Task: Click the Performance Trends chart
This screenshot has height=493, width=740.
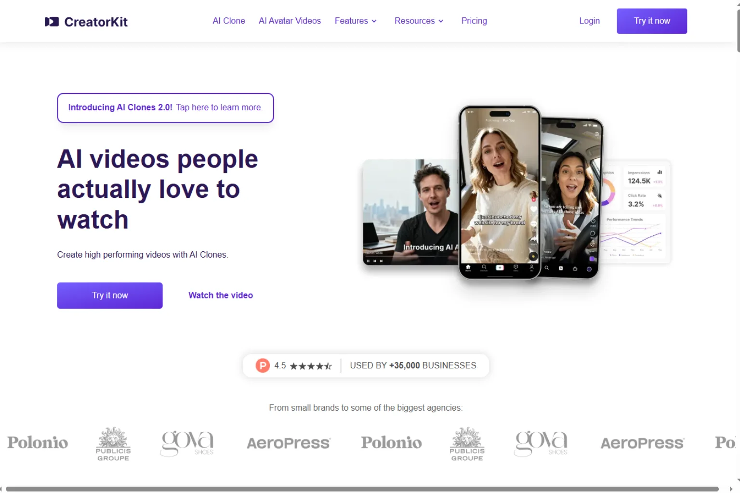Action: 633,236
